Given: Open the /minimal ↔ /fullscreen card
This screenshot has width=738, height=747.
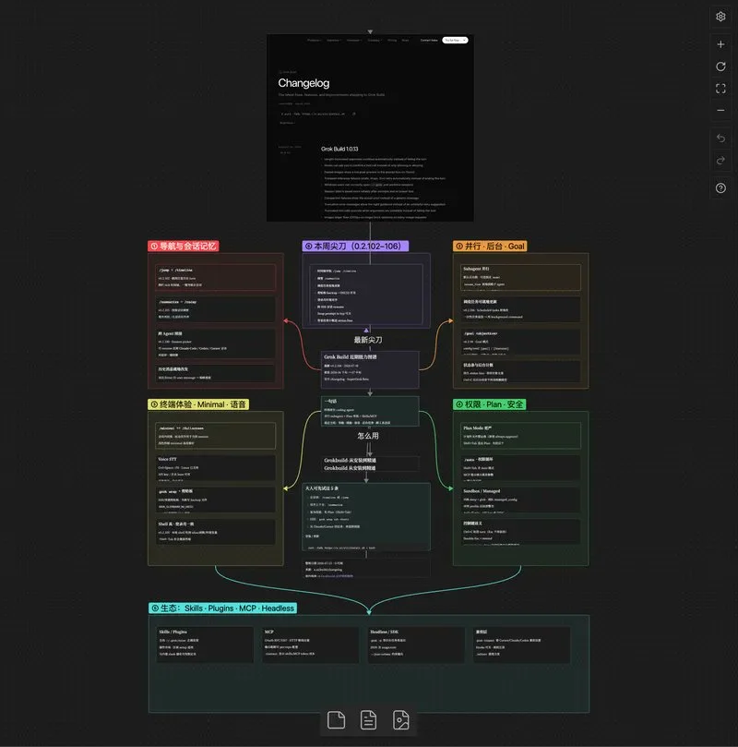Looking at the screenshot, I should pos(215,436).
